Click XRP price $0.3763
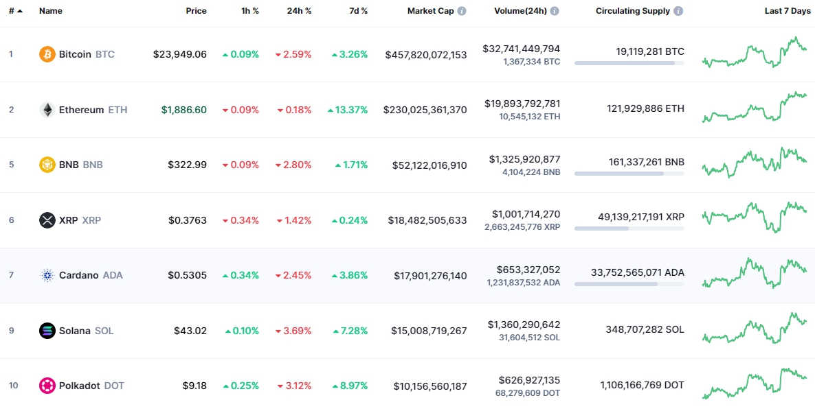 (187, 220)
